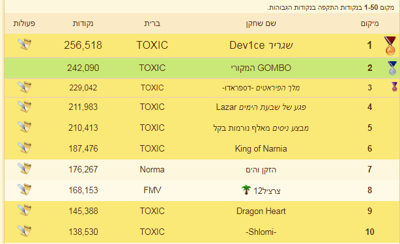Open message icon in rank 3 row

25,87
